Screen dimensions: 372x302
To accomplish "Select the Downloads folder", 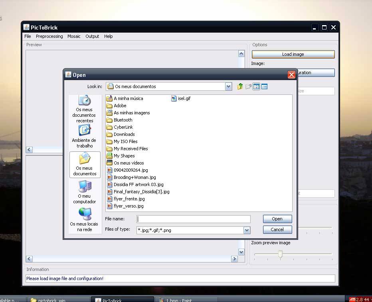I will (124, 134).
